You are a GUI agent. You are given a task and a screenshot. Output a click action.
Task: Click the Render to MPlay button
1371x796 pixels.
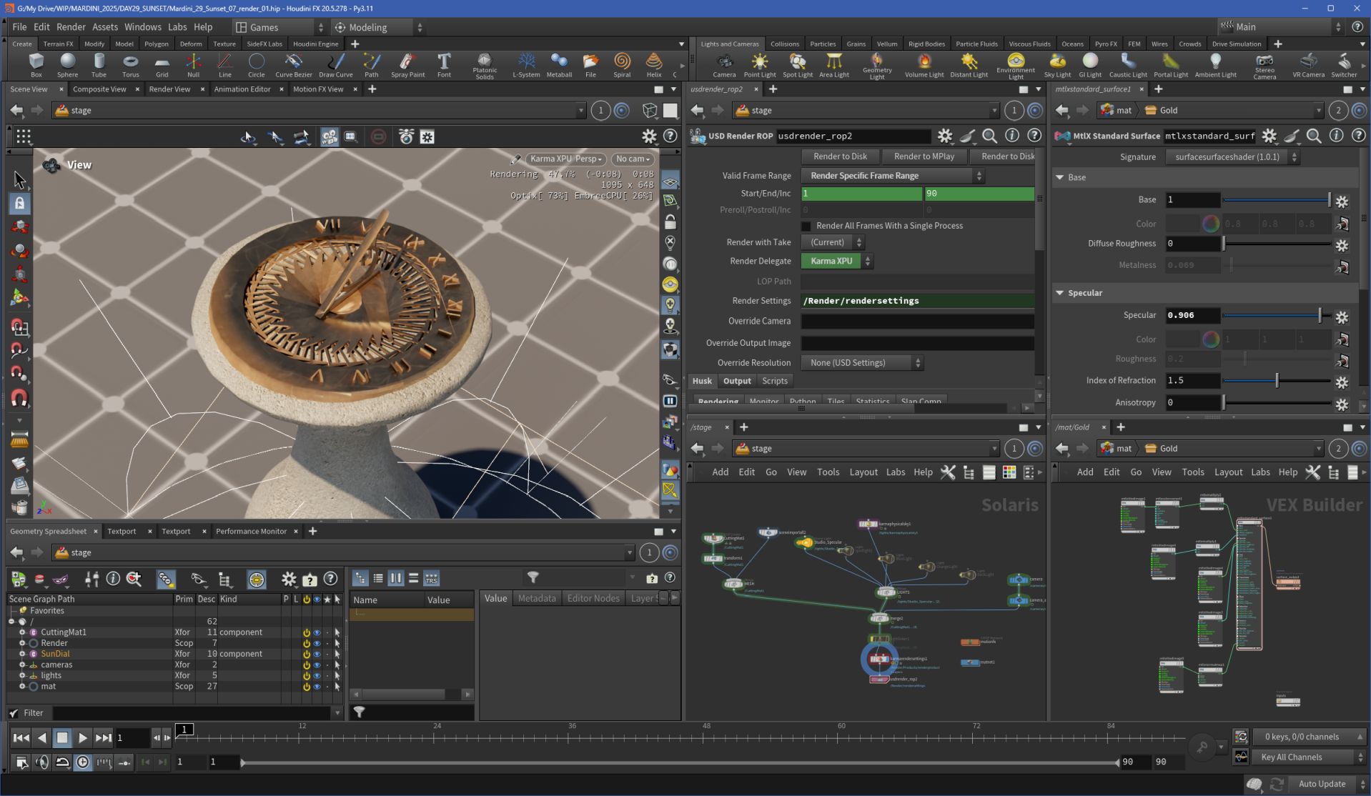pos(924,156)
